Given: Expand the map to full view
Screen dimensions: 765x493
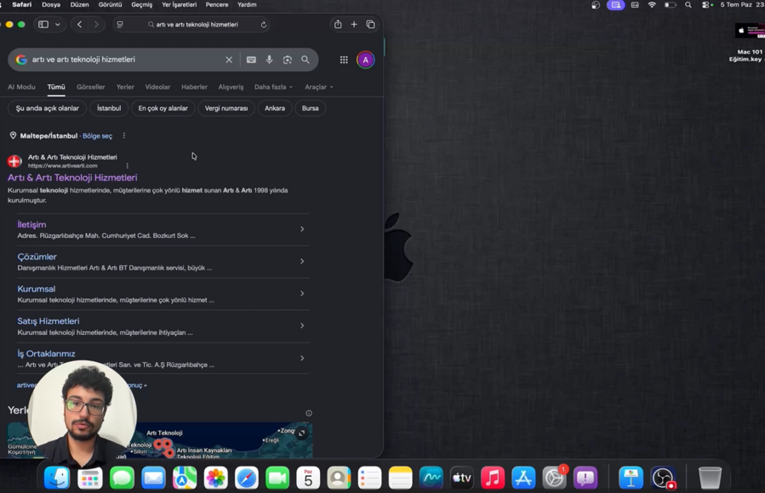Looking at the screenshot, I should 302,433.
